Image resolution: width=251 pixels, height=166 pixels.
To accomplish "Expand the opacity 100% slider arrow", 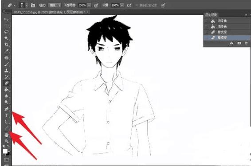I will click(x=89, y=5).
